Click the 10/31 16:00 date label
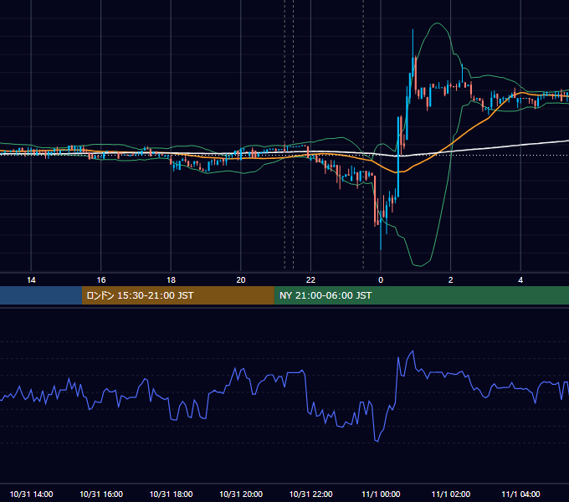The height and width of the screenshot is (502, 569). [x=101, y=494]
